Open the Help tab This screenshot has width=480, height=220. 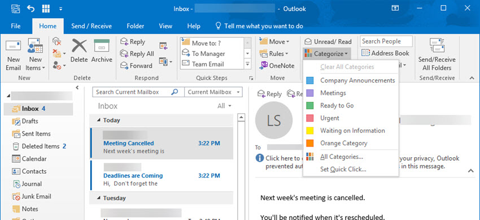(194, 26)
